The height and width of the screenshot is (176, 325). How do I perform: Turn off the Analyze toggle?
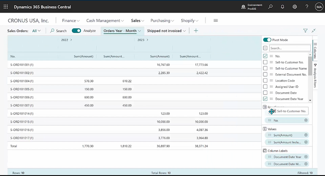click(76, 31)
